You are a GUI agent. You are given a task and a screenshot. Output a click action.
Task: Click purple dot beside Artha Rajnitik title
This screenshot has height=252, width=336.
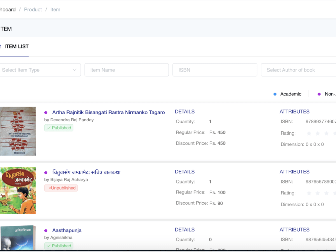click(46, 113)
